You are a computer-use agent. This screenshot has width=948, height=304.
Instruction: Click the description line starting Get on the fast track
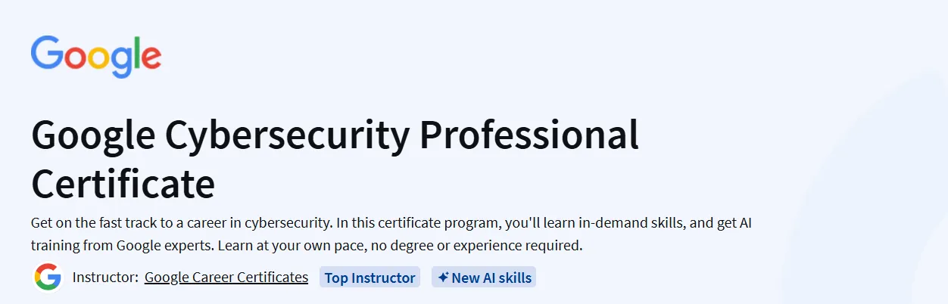coord(391,223)
